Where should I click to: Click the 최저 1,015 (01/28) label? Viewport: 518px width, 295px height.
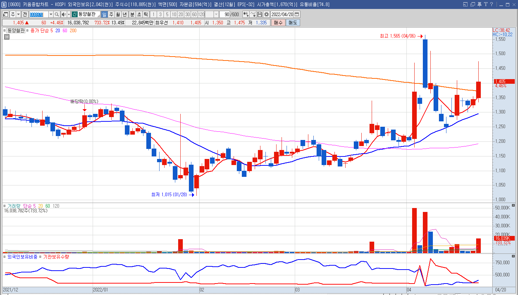[x=169, y=195]
